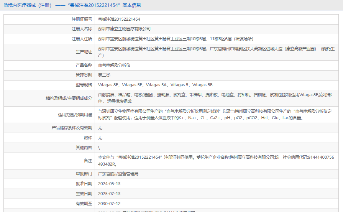Select the intended use text listing K+, Na+
The height and width of the screenshot is (212, 343).
(215, 114)
